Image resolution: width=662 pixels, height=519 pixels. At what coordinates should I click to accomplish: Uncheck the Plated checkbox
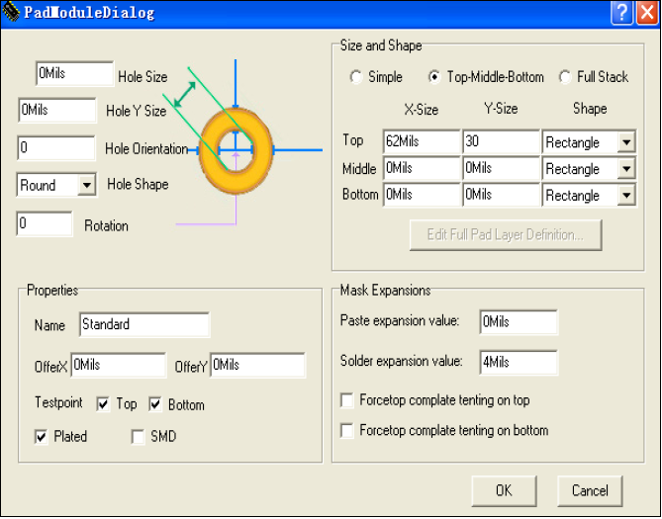point(41,436)
